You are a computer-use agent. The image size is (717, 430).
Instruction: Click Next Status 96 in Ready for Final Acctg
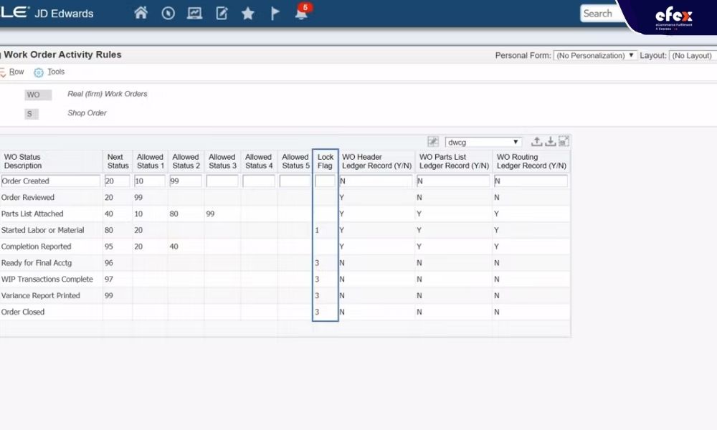(109, 263)
